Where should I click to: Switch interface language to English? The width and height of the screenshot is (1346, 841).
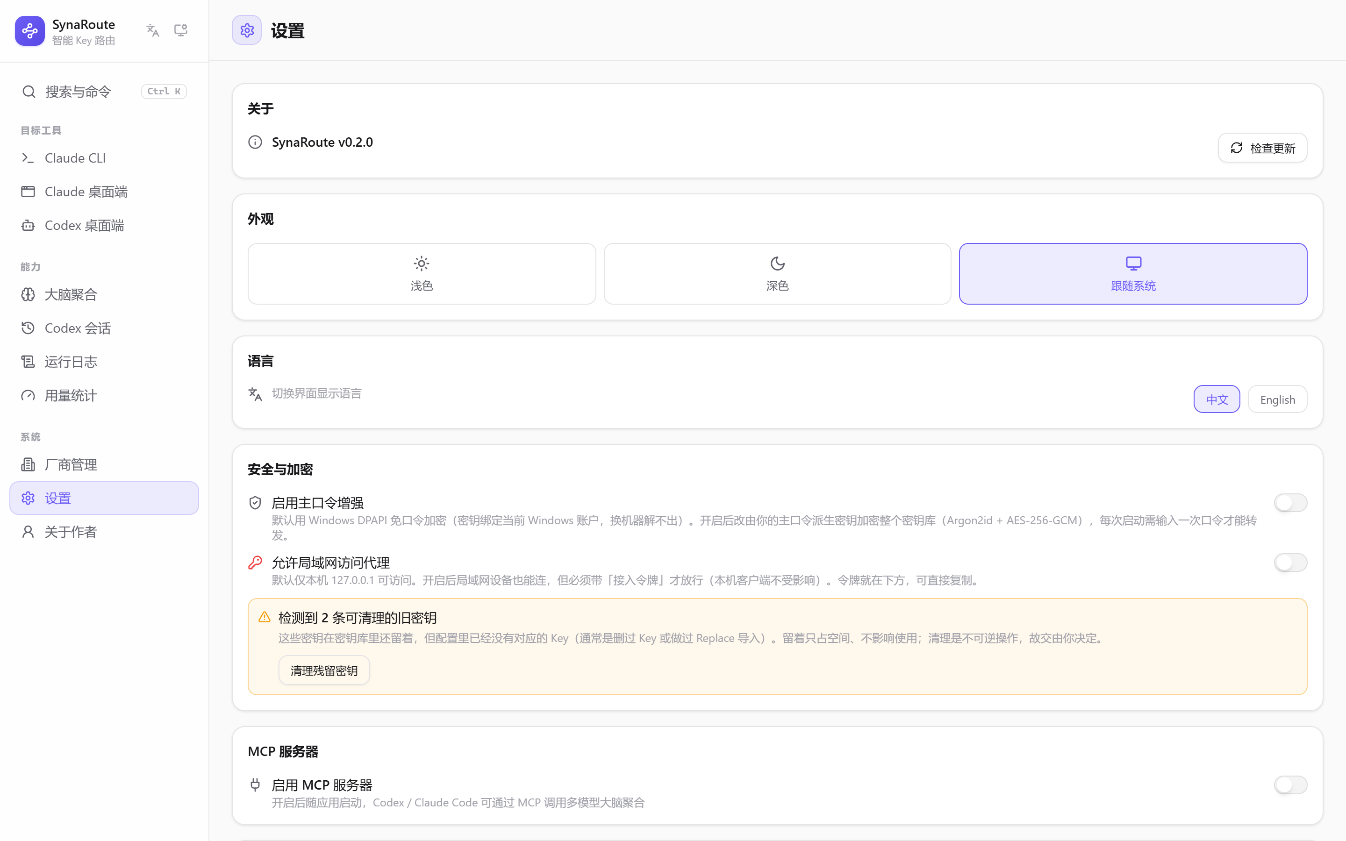(x=1278, y=399)
